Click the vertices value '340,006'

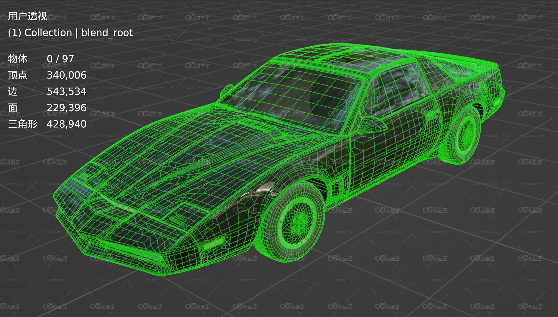point(66,75)
